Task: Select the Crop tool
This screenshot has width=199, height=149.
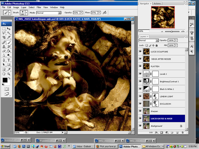Action: [x=4, y=37]
